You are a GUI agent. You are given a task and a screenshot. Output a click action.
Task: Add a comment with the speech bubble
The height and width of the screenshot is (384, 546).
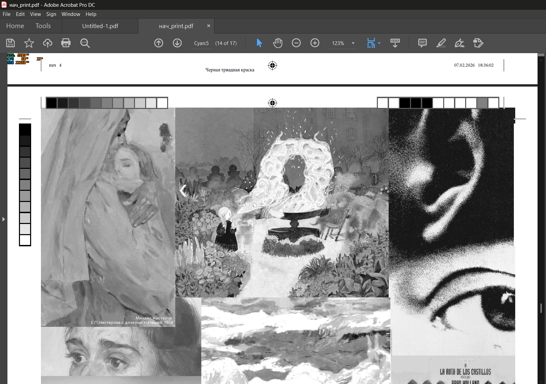click(423, 43)
